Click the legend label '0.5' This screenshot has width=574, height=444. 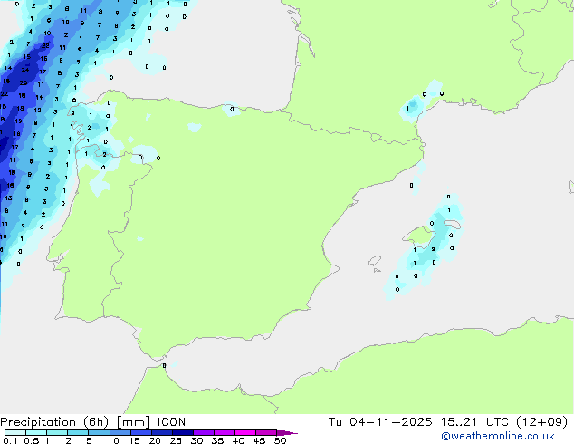pos(31,440)
